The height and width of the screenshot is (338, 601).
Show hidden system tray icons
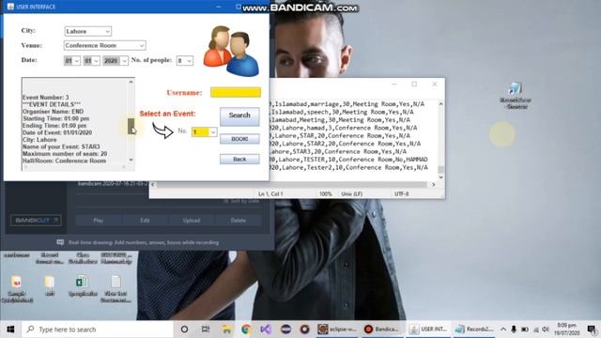click(x=503, y=330)
